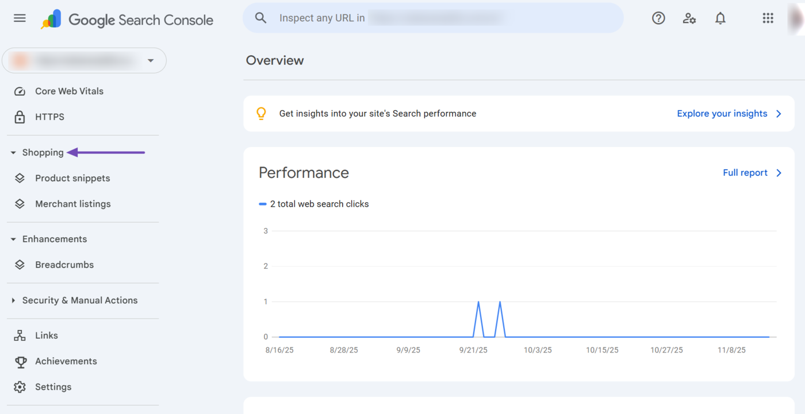Open Search Console Settings
The width and height of the screenshot is (805, 414).
click(53, 386)
